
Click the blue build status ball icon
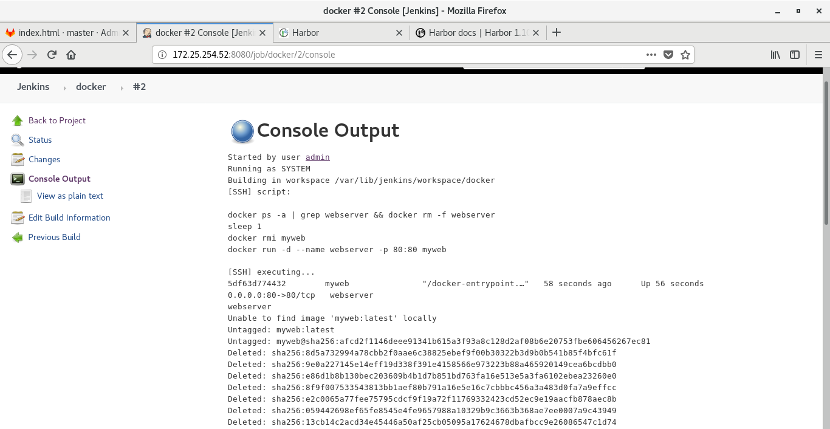(x=242, y=131)
